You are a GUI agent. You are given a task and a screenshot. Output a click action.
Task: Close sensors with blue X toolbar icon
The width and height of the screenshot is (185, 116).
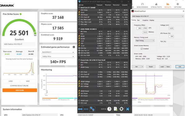coord(128,109)
